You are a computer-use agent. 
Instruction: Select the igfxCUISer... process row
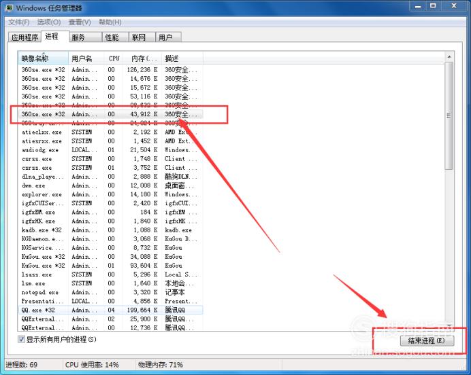point(110,203)
